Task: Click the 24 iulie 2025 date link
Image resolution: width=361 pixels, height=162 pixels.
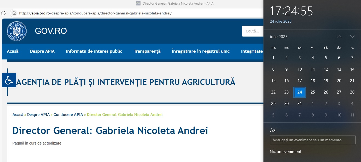Action: coord(281,21)
